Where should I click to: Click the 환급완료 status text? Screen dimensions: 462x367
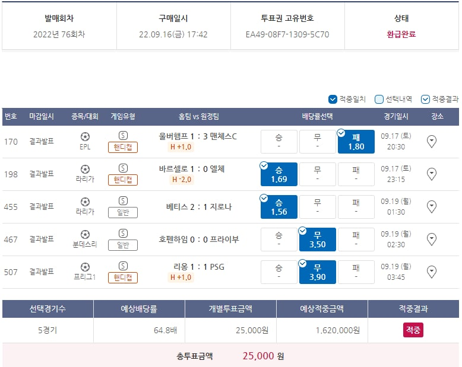point(401,34)
